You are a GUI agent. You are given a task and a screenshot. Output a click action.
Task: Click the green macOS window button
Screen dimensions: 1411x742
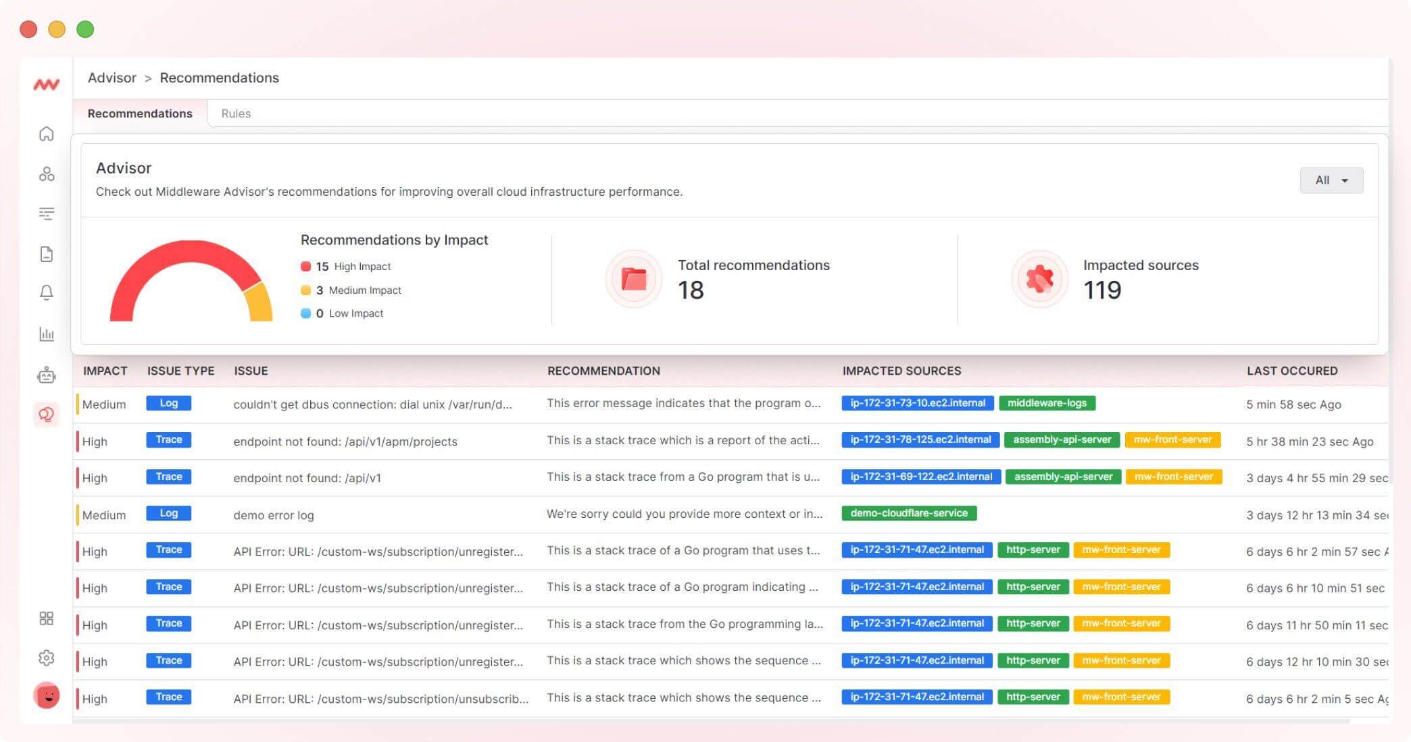click(85, 29)
